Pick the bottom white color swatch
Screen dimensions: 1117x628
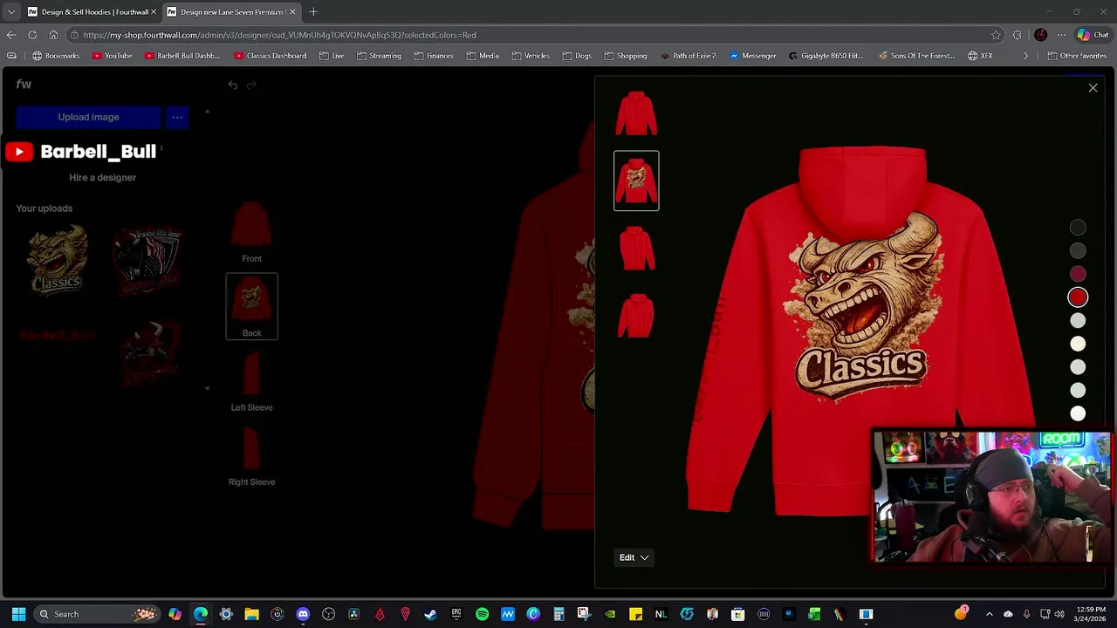(x=1078, y=413)
